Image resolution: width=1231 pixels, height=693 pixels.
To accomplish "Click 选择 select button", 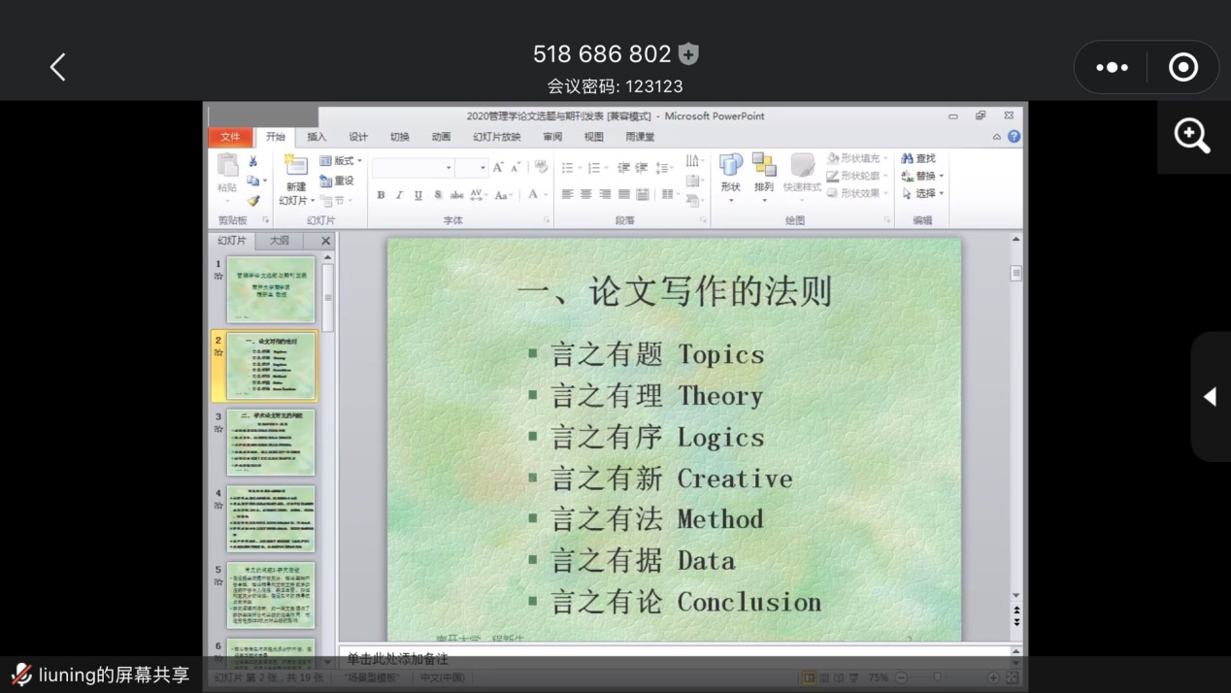I will [922, 193].
